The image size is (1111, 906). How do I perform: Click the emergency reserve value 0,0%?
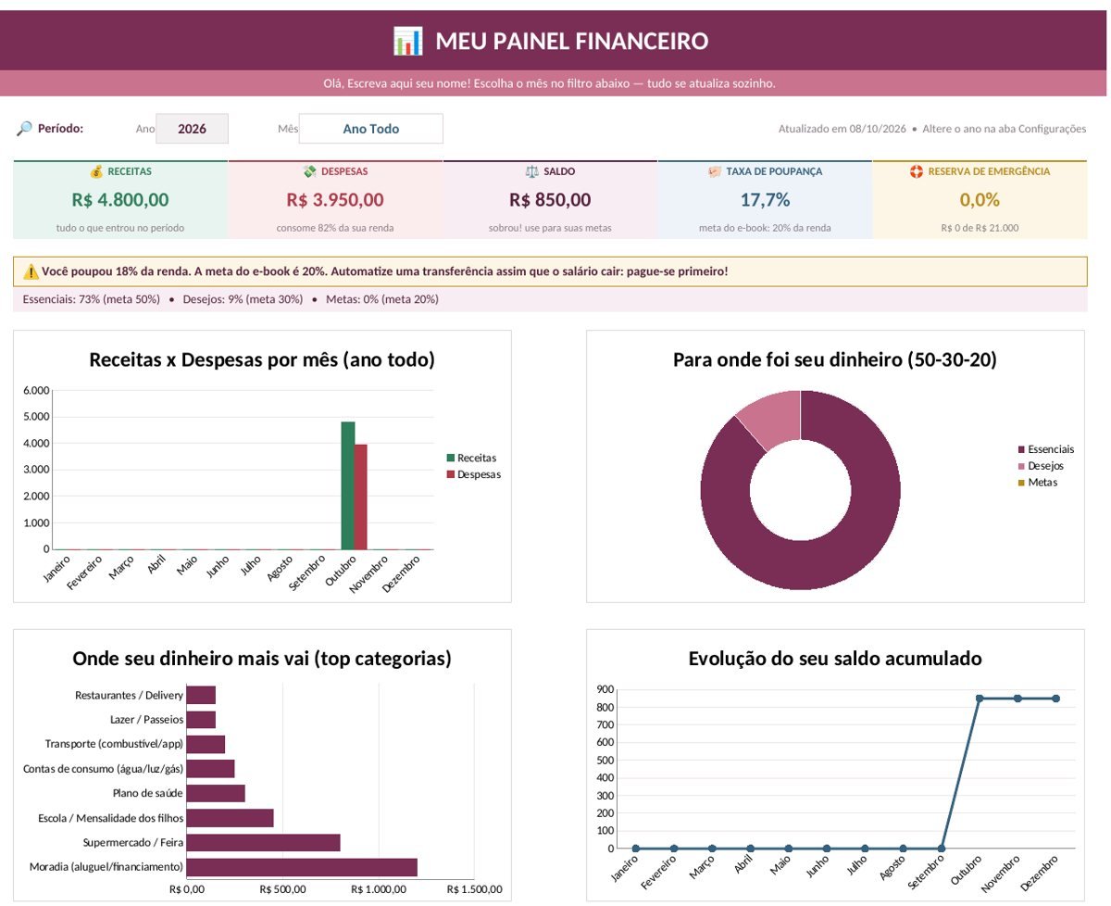980,199
